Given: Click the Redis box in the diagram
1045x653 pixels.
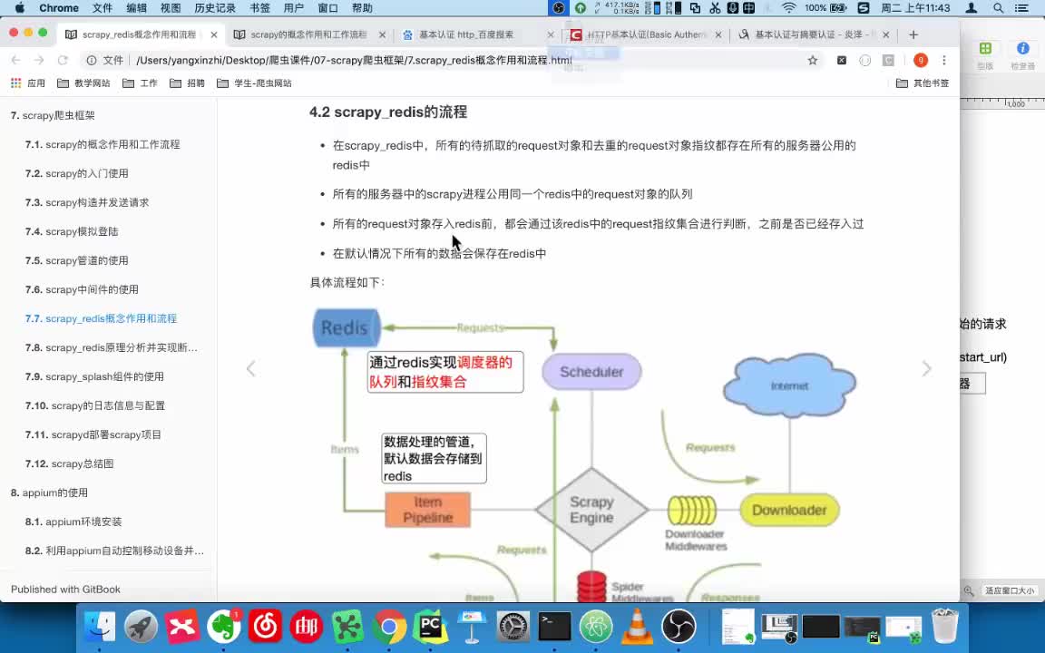Looking at the screenshot, I should [346, 327].
